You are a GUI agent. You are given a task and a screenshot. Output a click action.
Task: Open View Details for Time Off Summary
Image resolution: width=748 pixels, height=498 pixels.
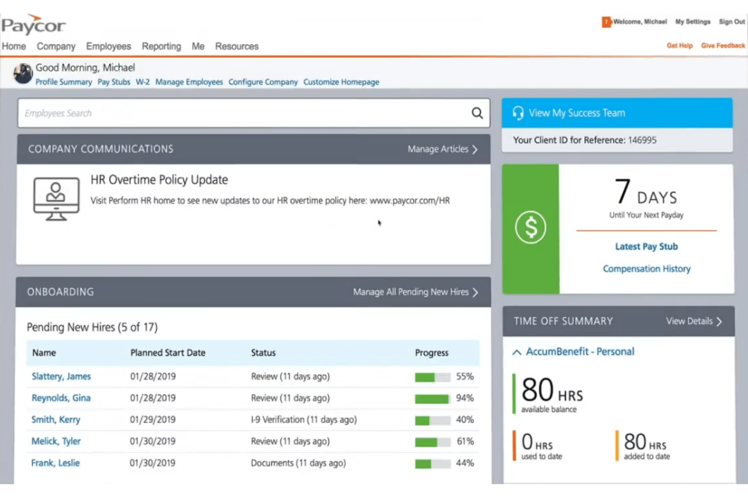point(689,321)
